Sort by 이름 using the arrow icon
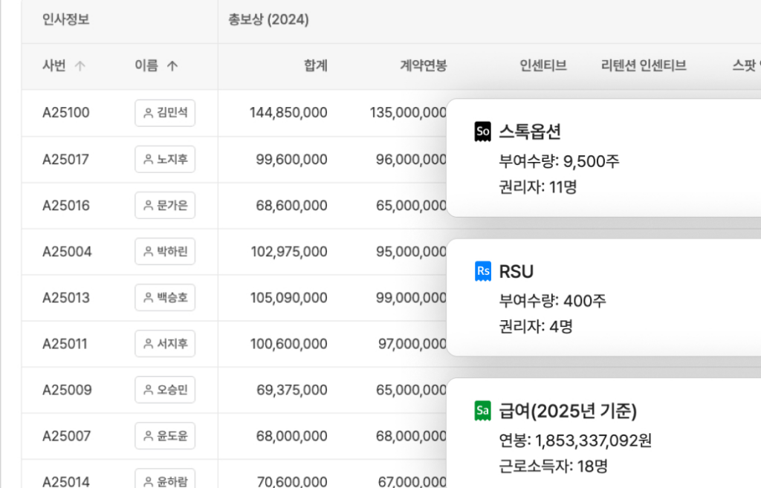 172,66
